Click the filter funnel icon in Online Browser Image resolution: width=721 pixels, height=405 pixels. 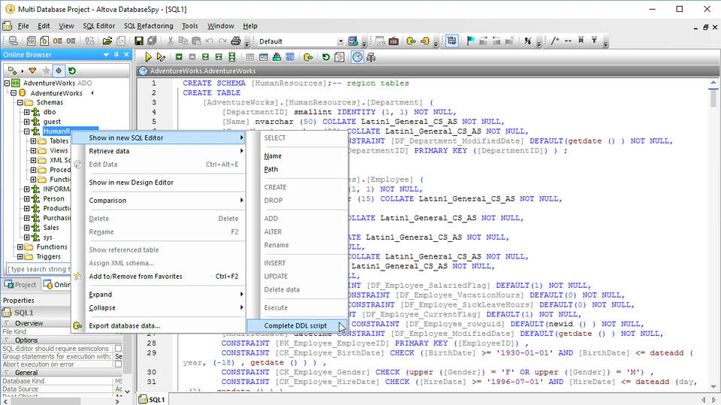click(x=32, y=71)
